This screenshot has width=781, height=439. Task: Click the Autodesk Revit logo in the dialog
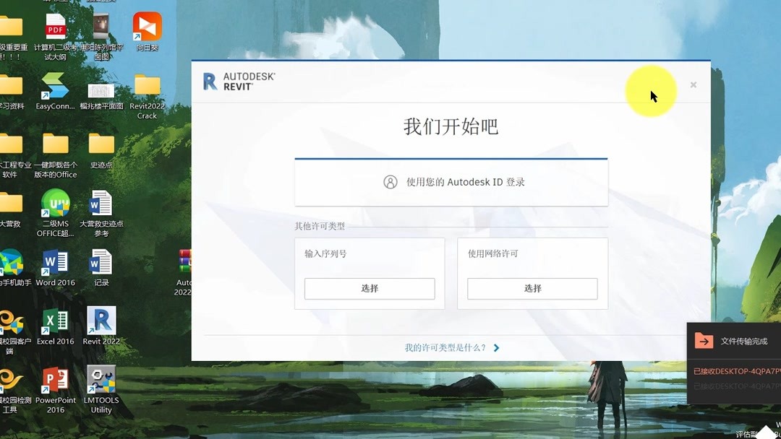click(239, 79)
